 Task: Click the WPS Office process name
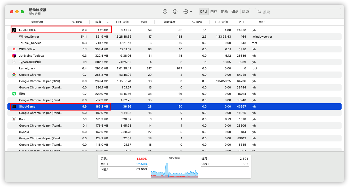(27, 49)
